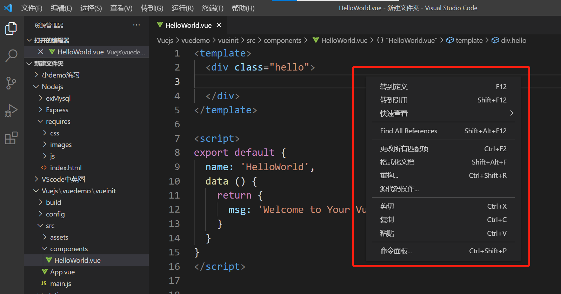Click the src breadcrumb segment
The height and width of the screenshot is (294, 561).
click(x=251, y=40)
